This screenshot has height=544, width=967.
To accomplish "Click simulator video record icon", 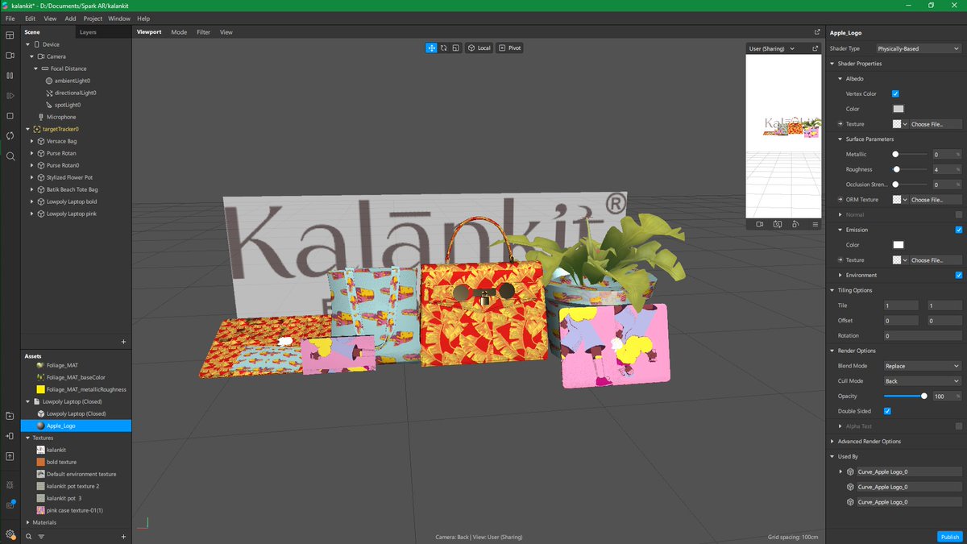I will [760, 224].
